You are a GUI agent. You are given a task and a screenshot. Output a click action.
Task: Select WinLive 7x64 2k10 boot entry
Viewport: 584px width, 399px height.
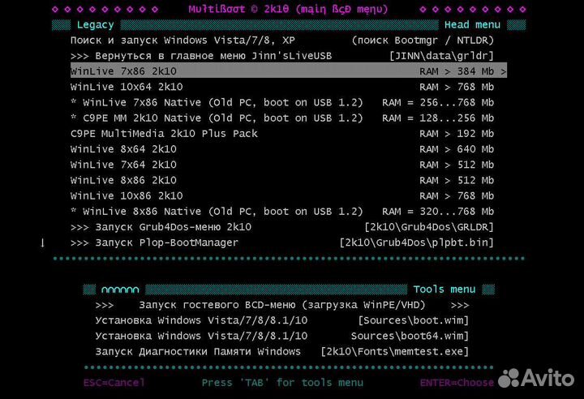click(282, 165)
